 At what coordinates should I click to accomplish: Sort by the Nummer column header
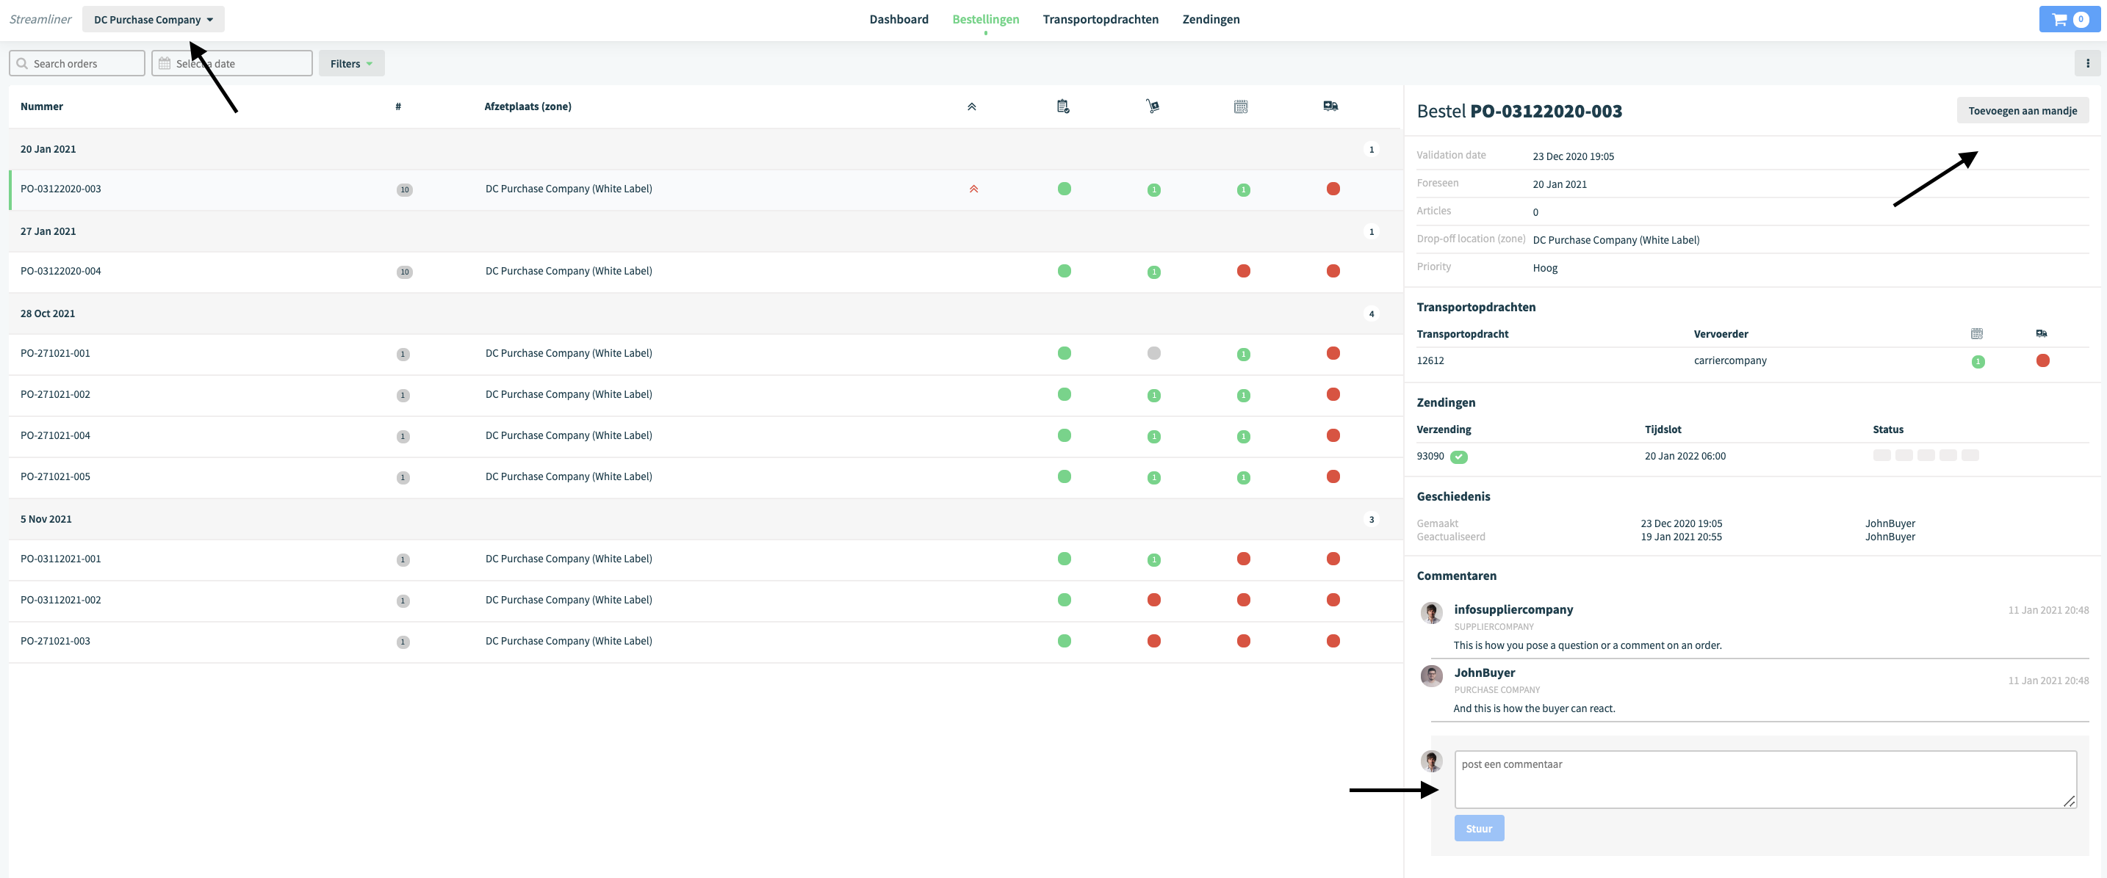(x=42, y=106)
